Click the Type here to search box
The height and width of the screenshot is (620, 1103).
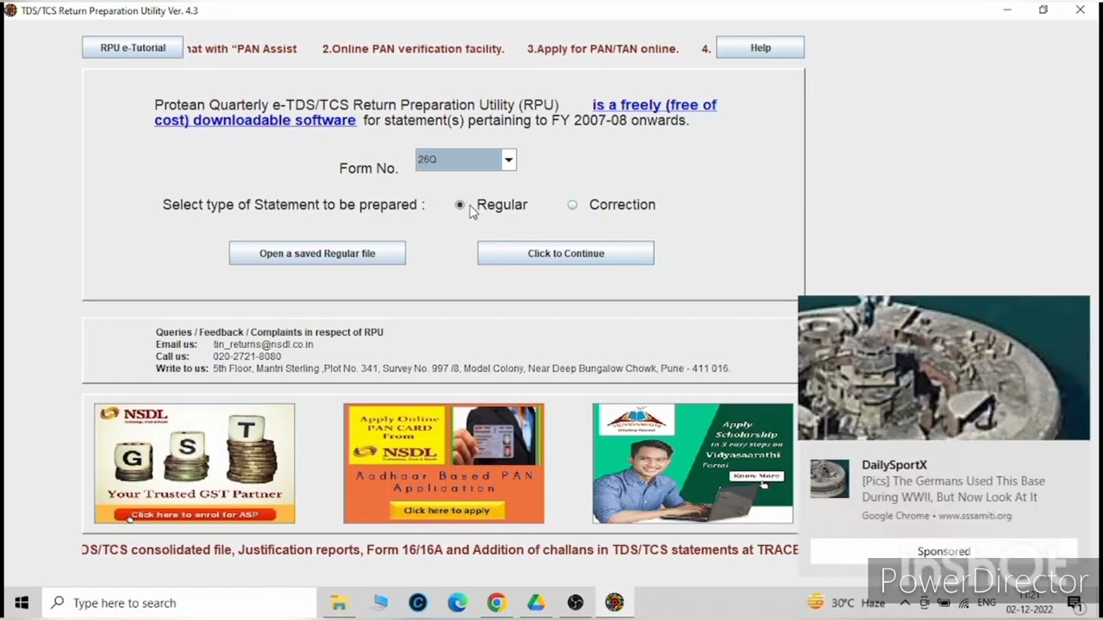pos(179,603)
